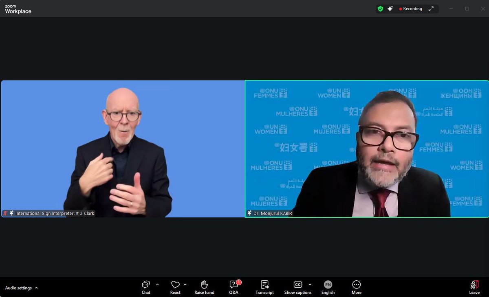Image resolution: width=489 pixels, height=297 pixels.
Task: Expand the Chat options arrow
Action: click(157, 285)
